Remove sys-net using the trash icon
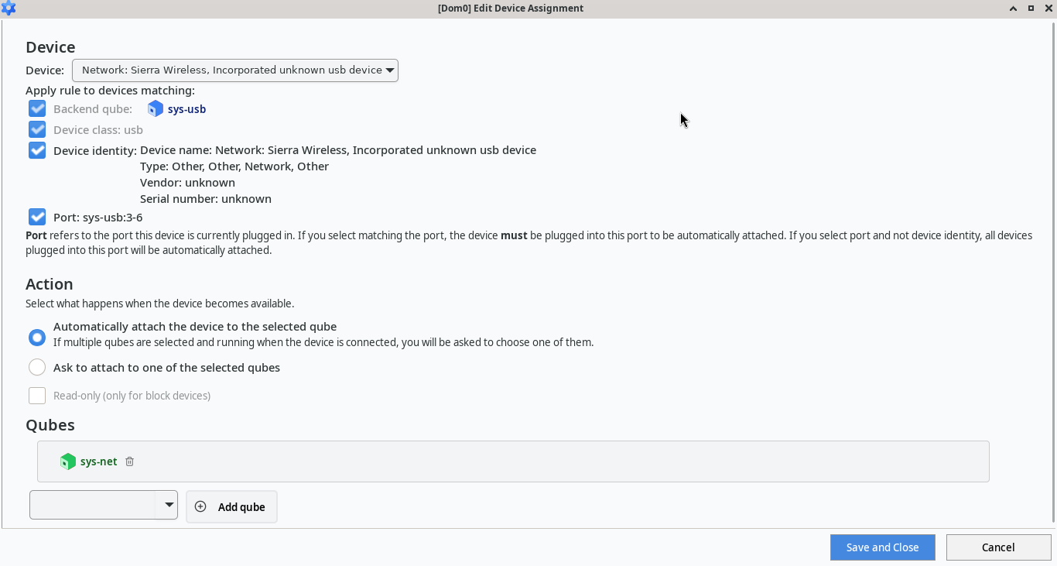 coord(129,461)
